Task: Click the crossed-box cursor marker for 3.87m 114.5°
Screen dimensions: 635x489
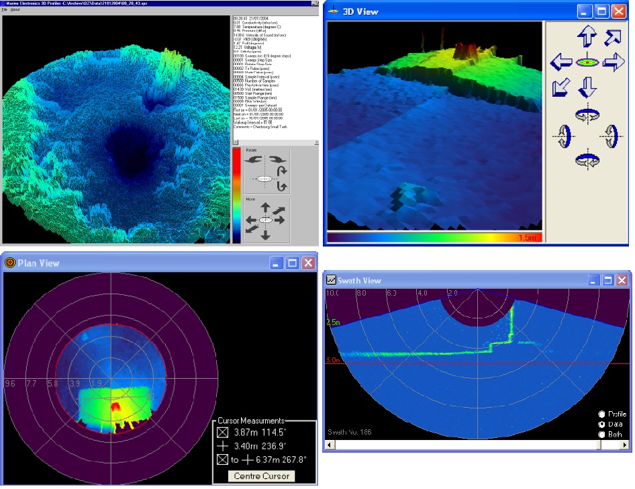Action: 222,433
